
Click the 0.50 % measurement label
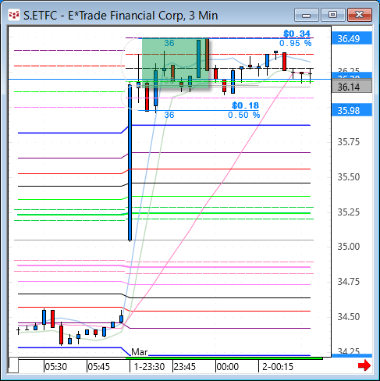pos(243,115)
